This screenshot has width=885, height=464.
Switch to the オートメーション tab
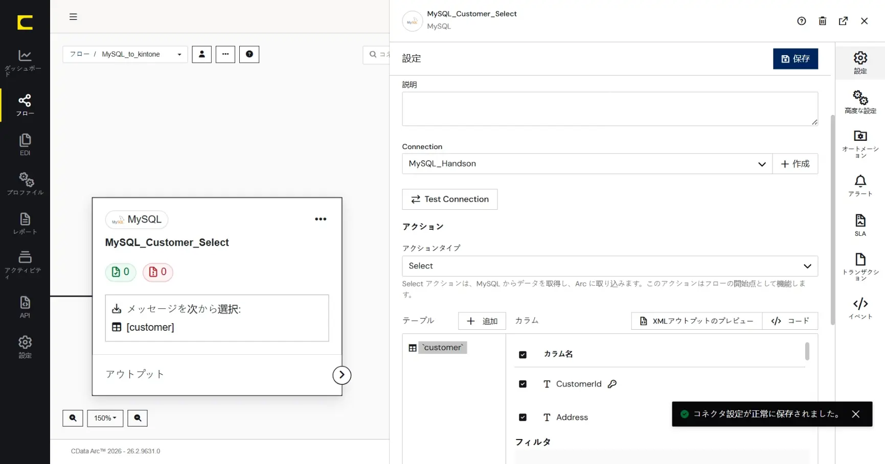(x=860, y=144)
